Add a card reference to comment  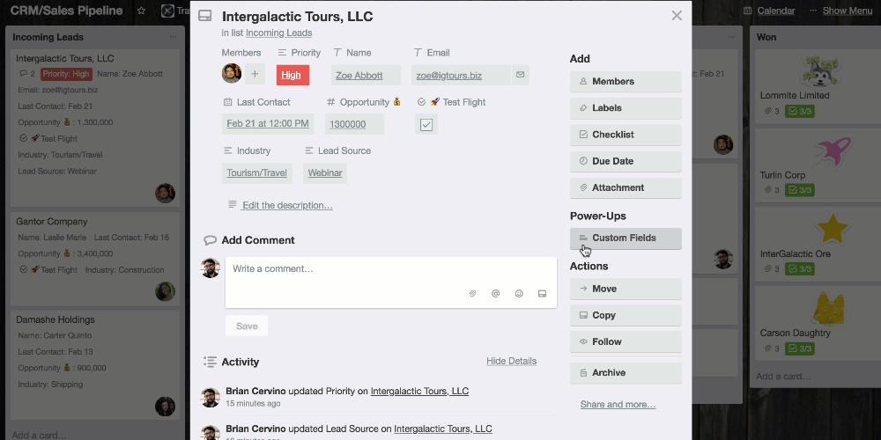[542, 294]
